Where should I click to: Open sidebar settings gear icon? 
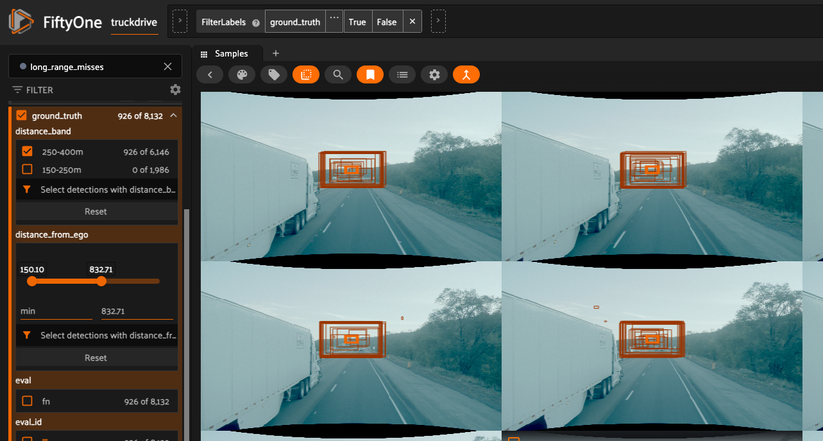(x=175, y=90)
